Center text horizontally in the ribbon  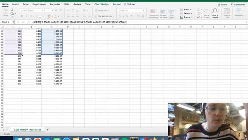coord(73,16)
